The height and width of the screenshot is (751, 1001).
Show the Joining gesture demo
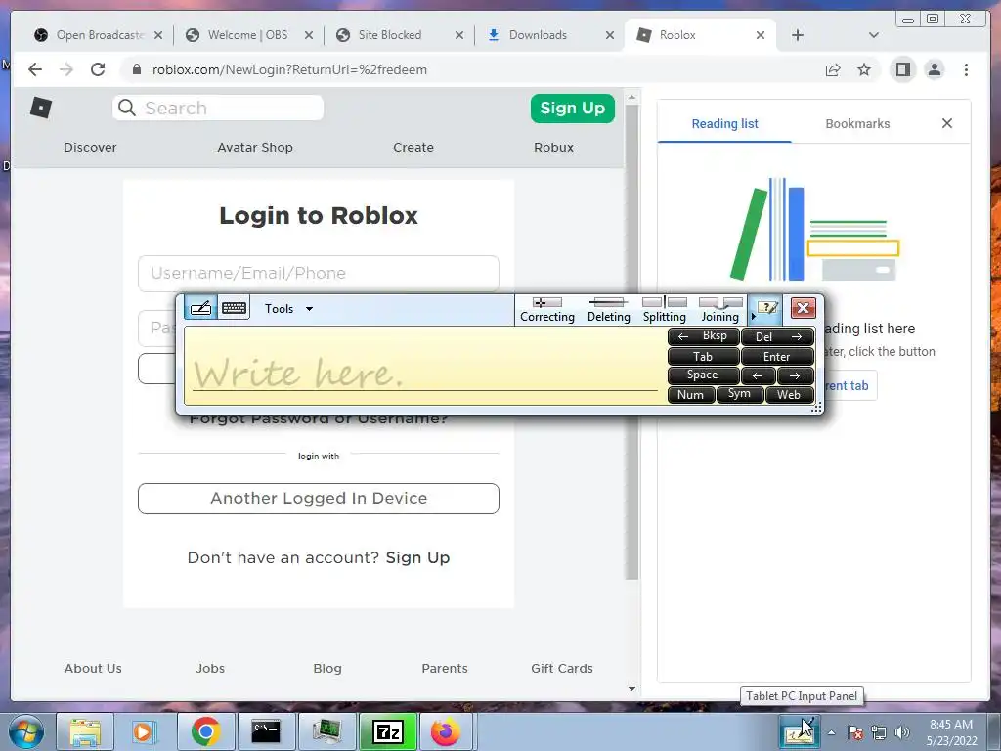pyautogui.click(x=720, y=310)
